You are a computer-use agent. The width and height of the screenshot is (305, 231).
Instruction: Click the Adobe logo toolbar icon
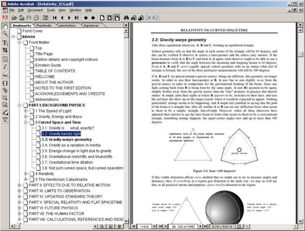5,18
